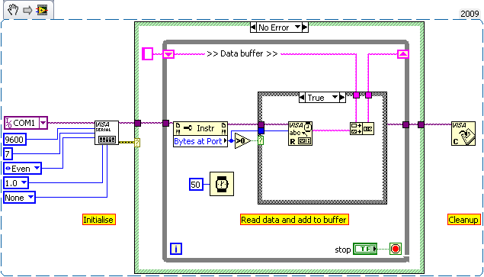The height and width of the screenshot is (277, 484).
Task: Toggle the stop boolean control
Action: point(365,249)
